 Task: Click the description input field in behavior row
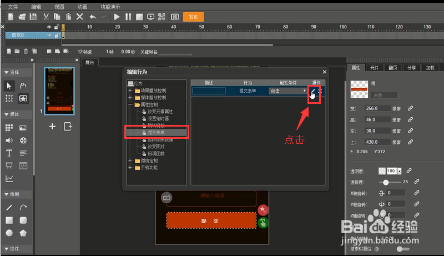(x=209, y=91)
